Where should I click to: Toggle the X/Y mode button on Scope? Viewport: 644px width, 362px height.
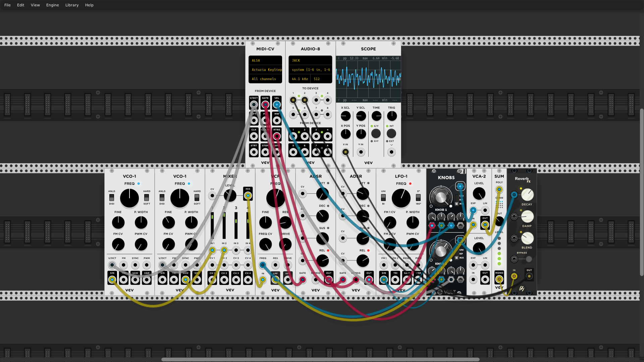click(x=376, y=133)
